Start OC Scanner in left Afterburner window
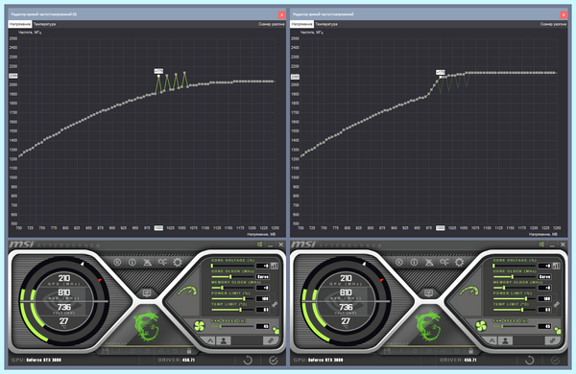Screen dimensions: 576x374 pyautogui.click(x=162, y=262)
